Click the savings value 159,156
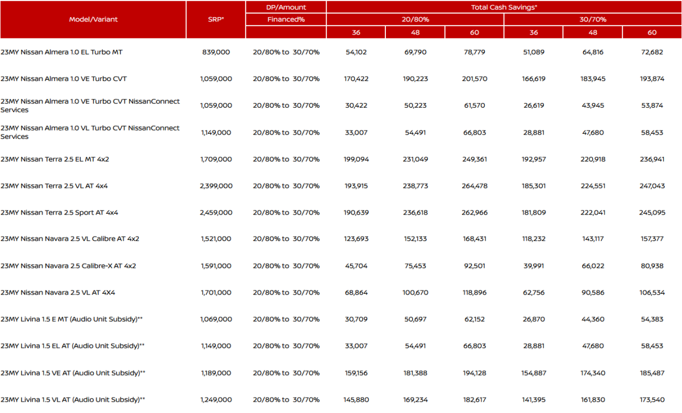 (356, 373)
